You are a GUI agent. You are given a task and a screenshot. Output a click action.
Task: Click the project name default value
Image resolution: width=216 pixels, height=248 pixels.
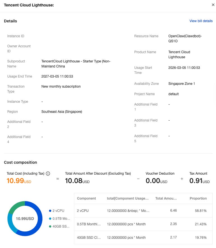pos(174,94)
